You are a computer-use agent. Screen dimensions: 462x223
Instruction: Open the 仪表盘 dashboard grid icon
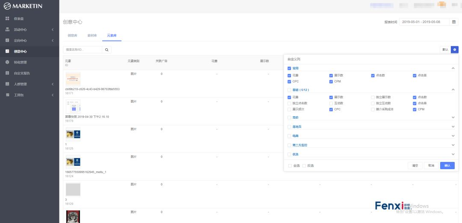[7, 18]
